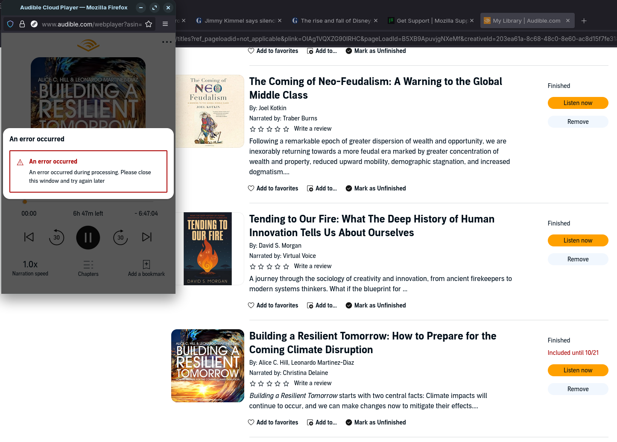The height and width of the screenshot is (442, 617).
Task: Close the Mozilla Support tab
Action: point(472,20)
